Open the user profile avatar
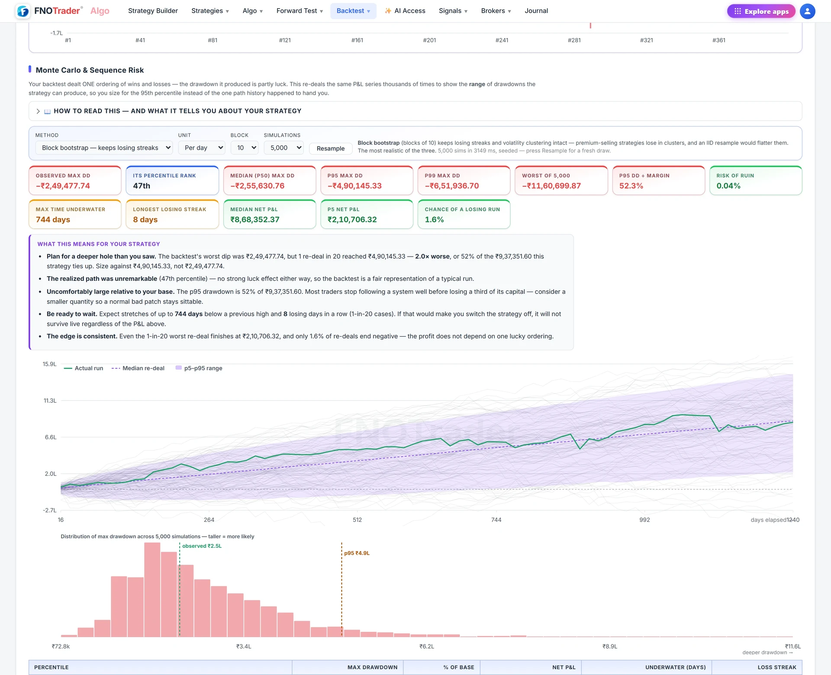831x675 pixels. click(807, 11)
